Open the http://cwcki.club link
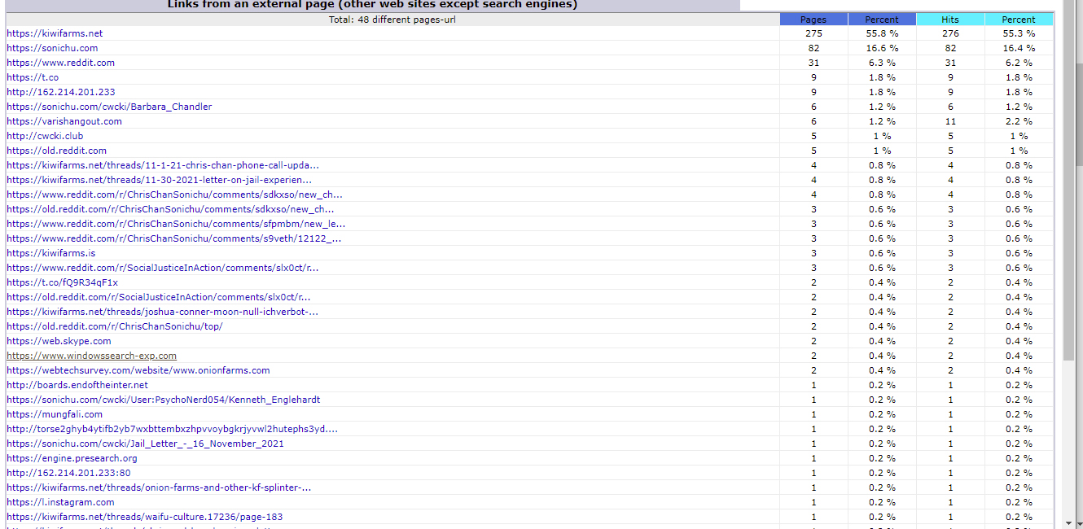The height and width of the screenshot is (529, 1083). (x=45, y=136)
